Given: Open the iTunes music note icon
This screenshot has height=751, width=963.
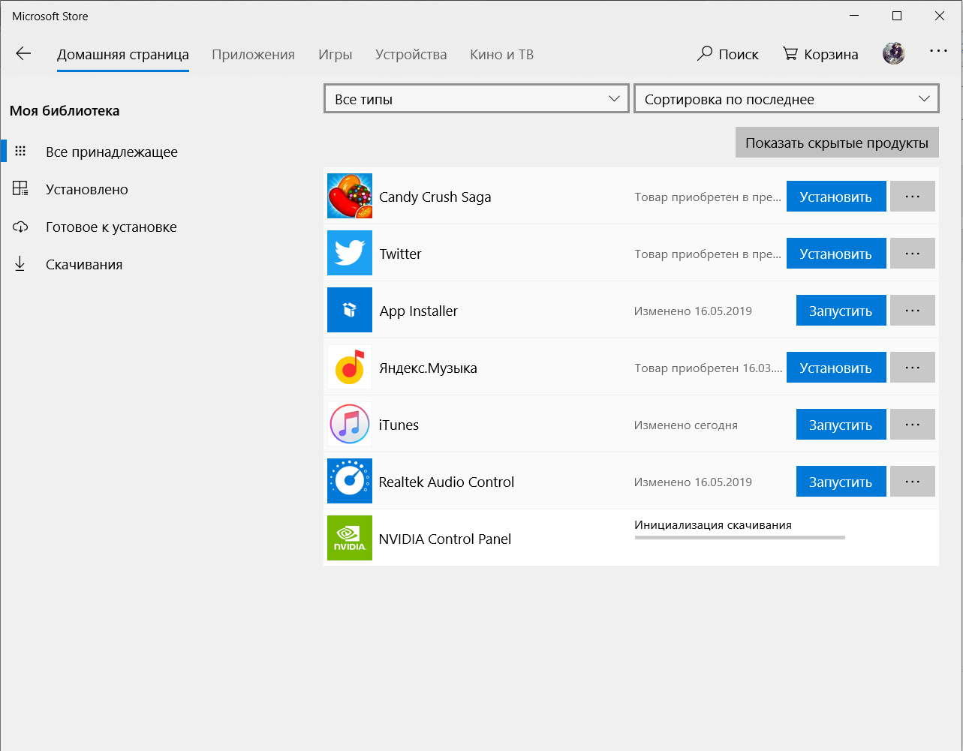Looking at the screenshot, I should coord(350,424).
